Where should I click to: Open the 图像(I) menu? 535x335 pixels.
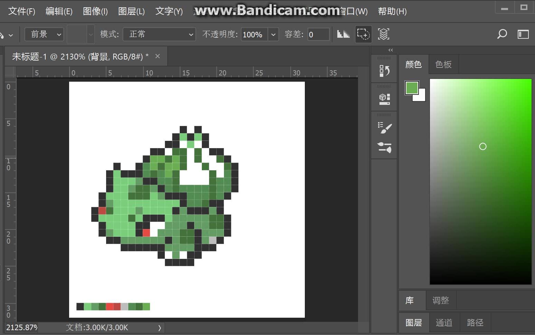coord(95,11)
